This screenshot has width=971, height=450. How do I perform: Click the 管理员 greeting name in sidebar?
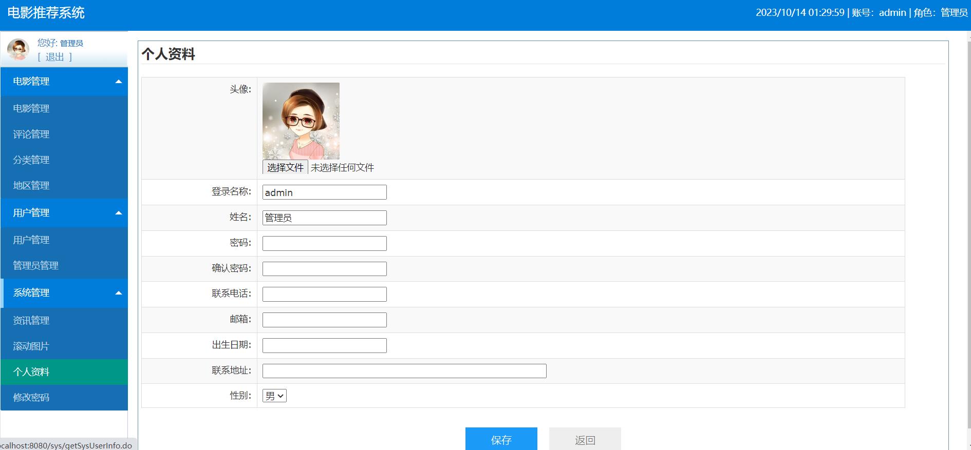click(x=71, y=43)
